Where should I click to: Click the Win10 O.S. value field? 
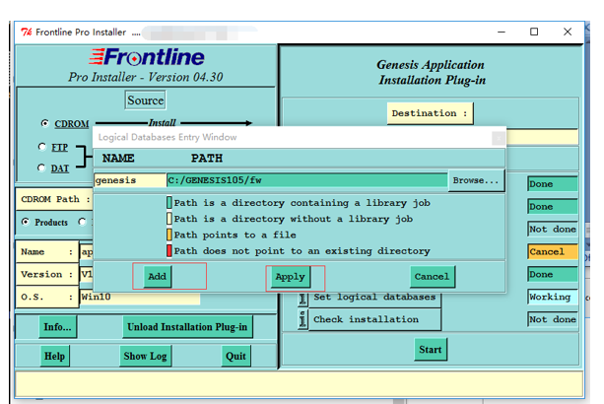[140, 297]
